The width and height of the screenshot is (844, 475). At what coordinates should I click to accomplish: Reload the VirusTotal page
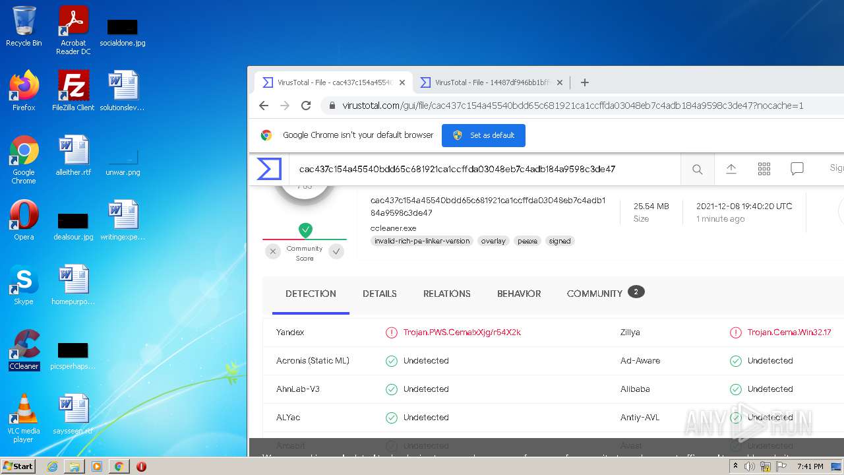pyautogui.click(x=306, y=106)
